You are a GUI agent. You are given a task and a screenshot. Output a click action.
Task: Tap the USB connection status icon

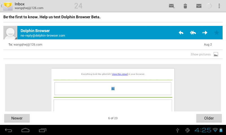pos(178,130)
